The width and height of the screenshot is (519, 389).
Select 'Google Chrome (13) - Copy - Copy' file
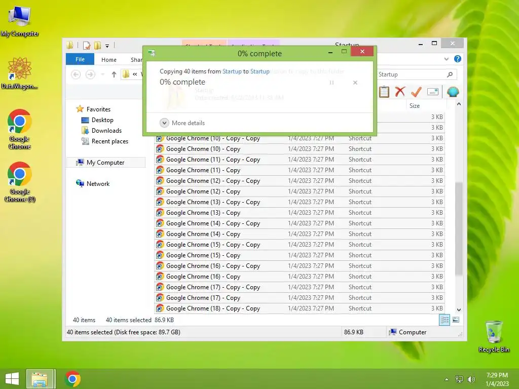[x=299, y=202]
